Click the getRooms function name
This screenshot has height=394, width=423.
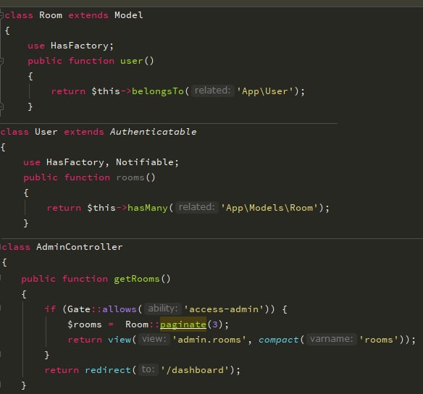137,279
